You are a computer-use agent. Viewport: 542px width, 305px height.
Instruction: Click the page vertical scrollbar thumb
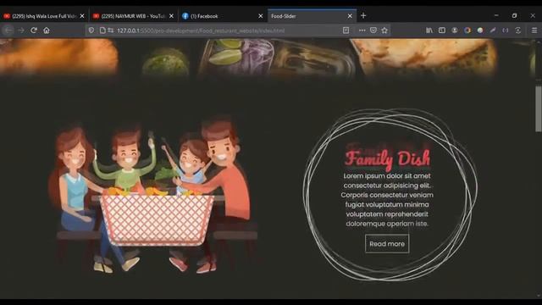(x=539, y=108)
